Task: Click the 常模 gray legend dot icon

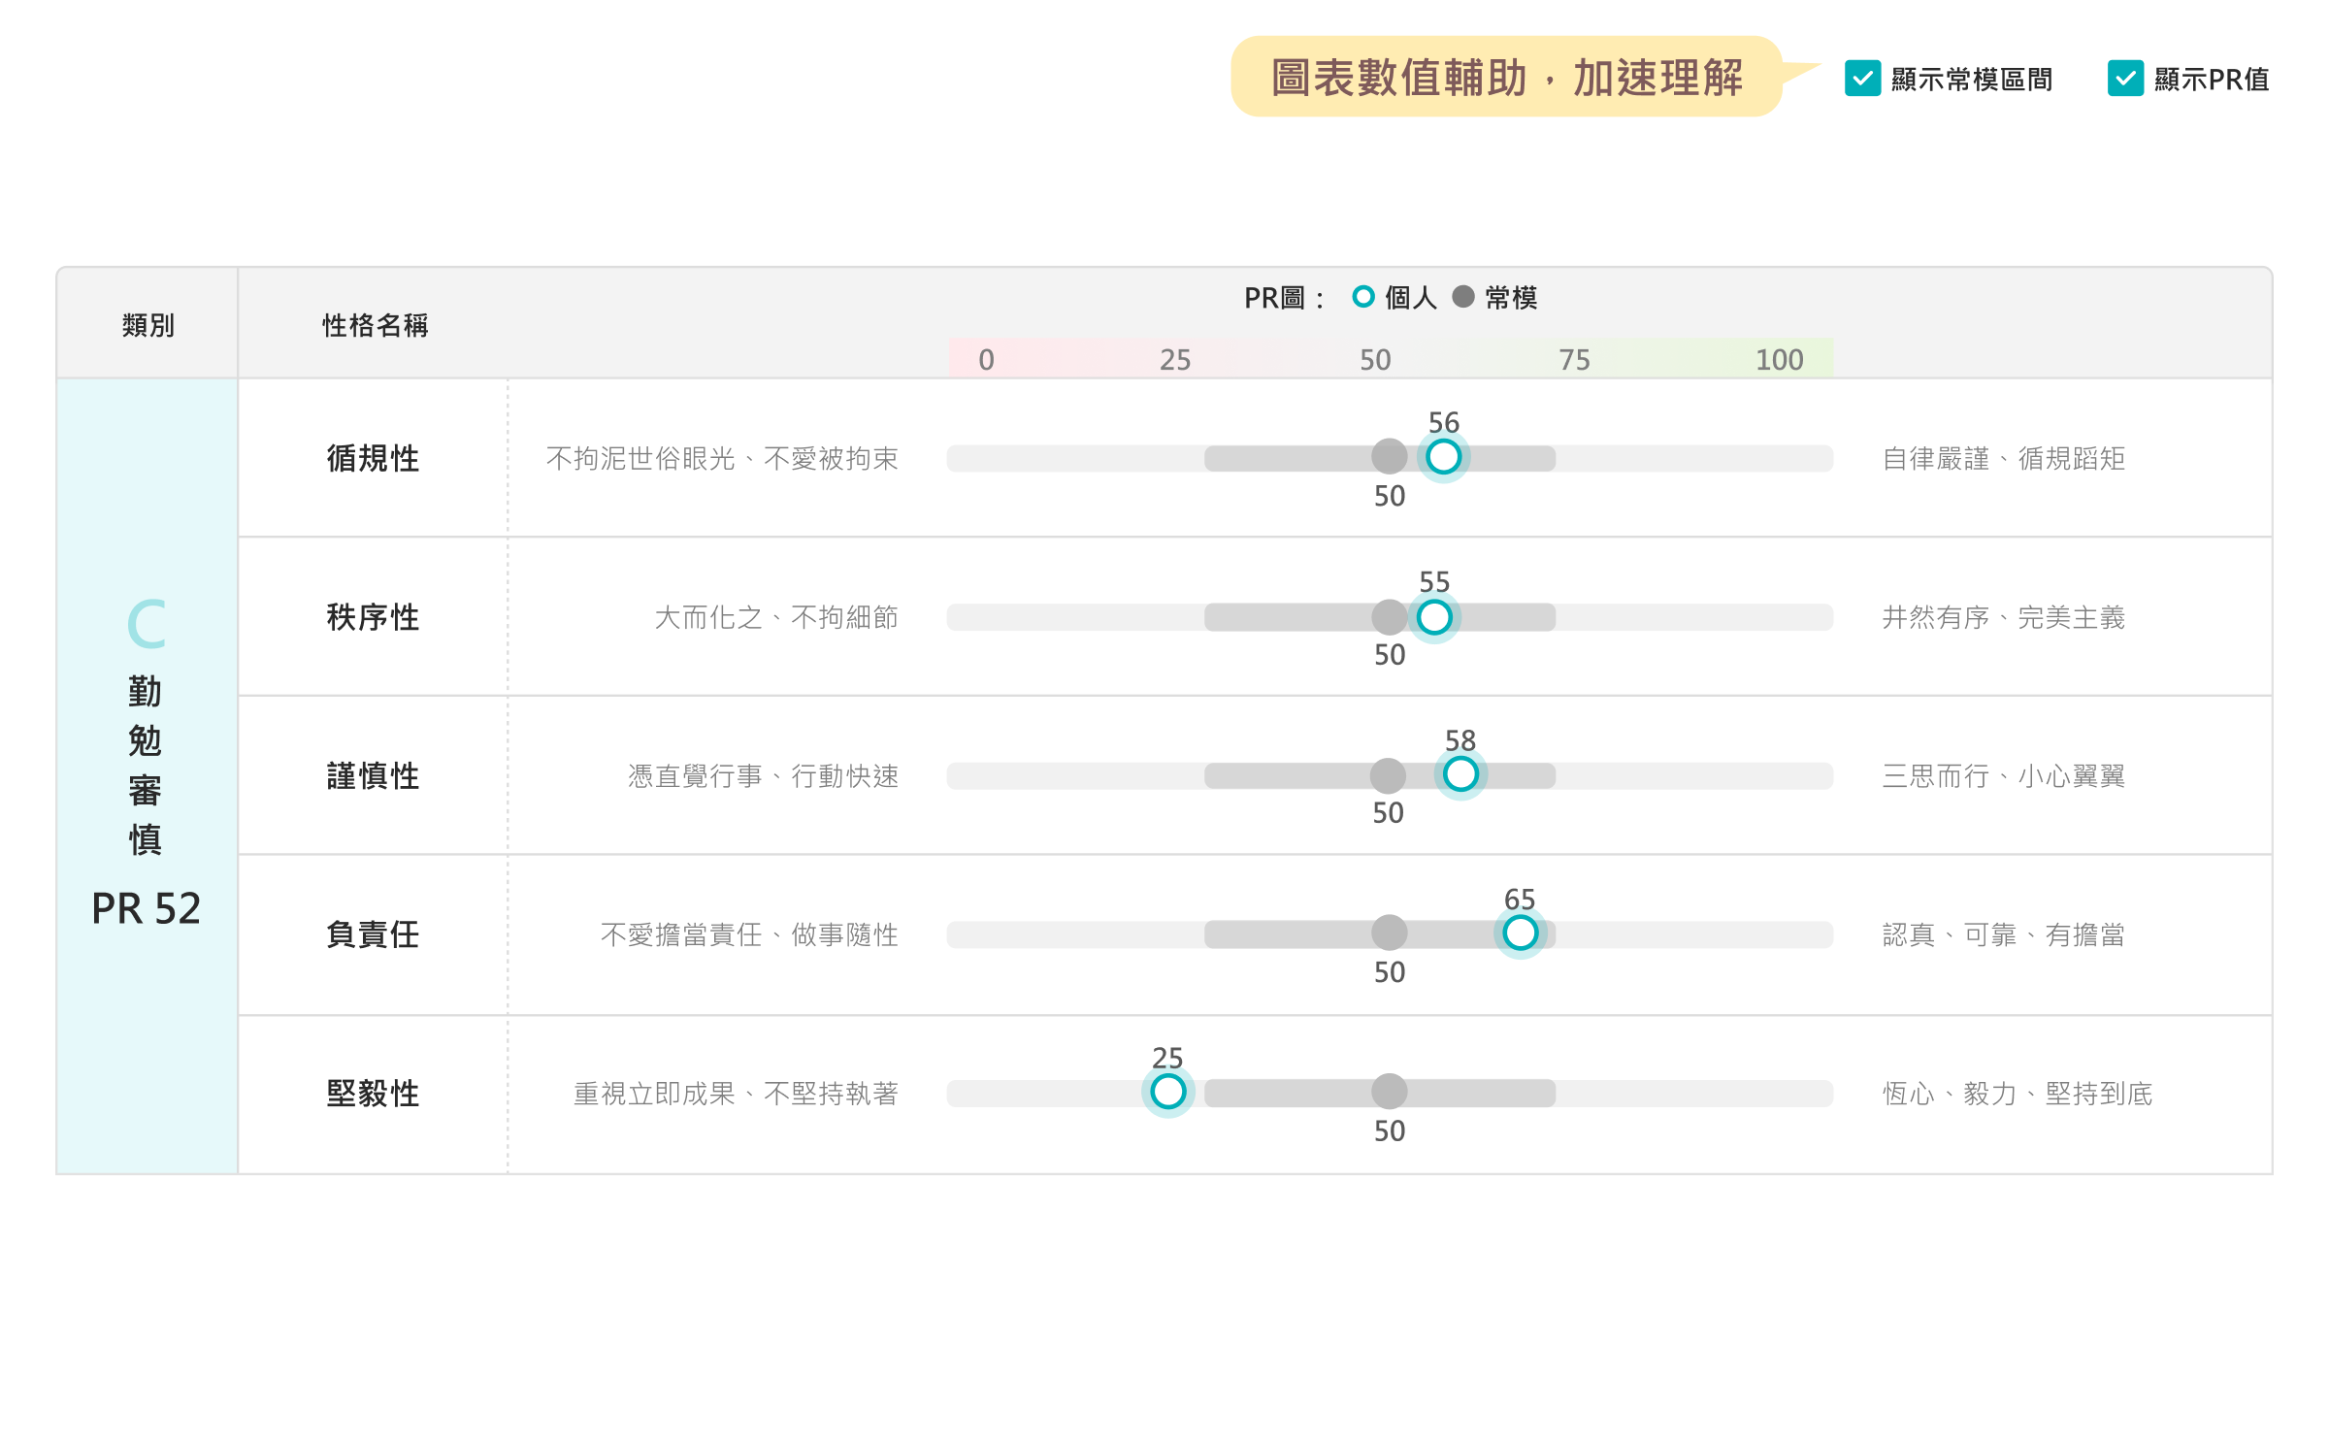Action: point(1463,297)
